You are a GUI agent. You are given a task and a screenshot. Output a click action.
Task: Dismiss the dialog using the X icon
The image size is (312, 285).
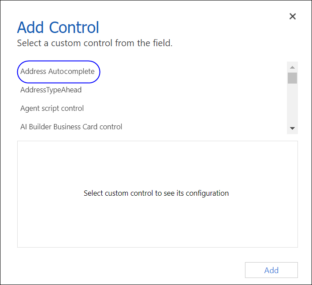[x=292, y=16]
